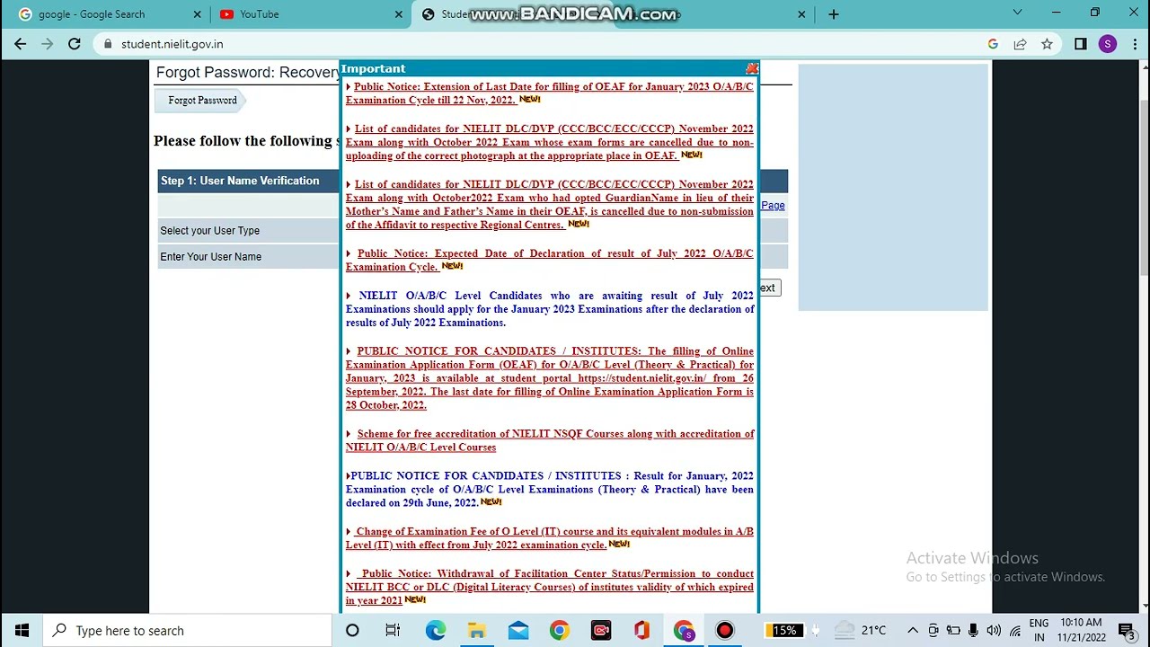
Task: Open Withdrawal of Facilitation Center Status notice
Action: point(550,587)
